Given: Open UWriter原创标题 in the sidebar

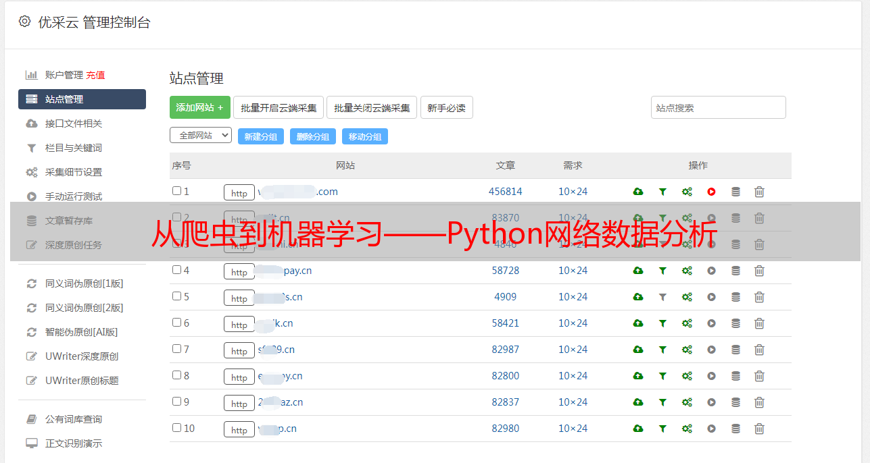Looking at the screenshot, I should click(82, 381).
